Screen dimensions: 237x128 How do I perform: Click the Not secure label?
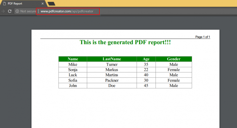click(28, 11)
